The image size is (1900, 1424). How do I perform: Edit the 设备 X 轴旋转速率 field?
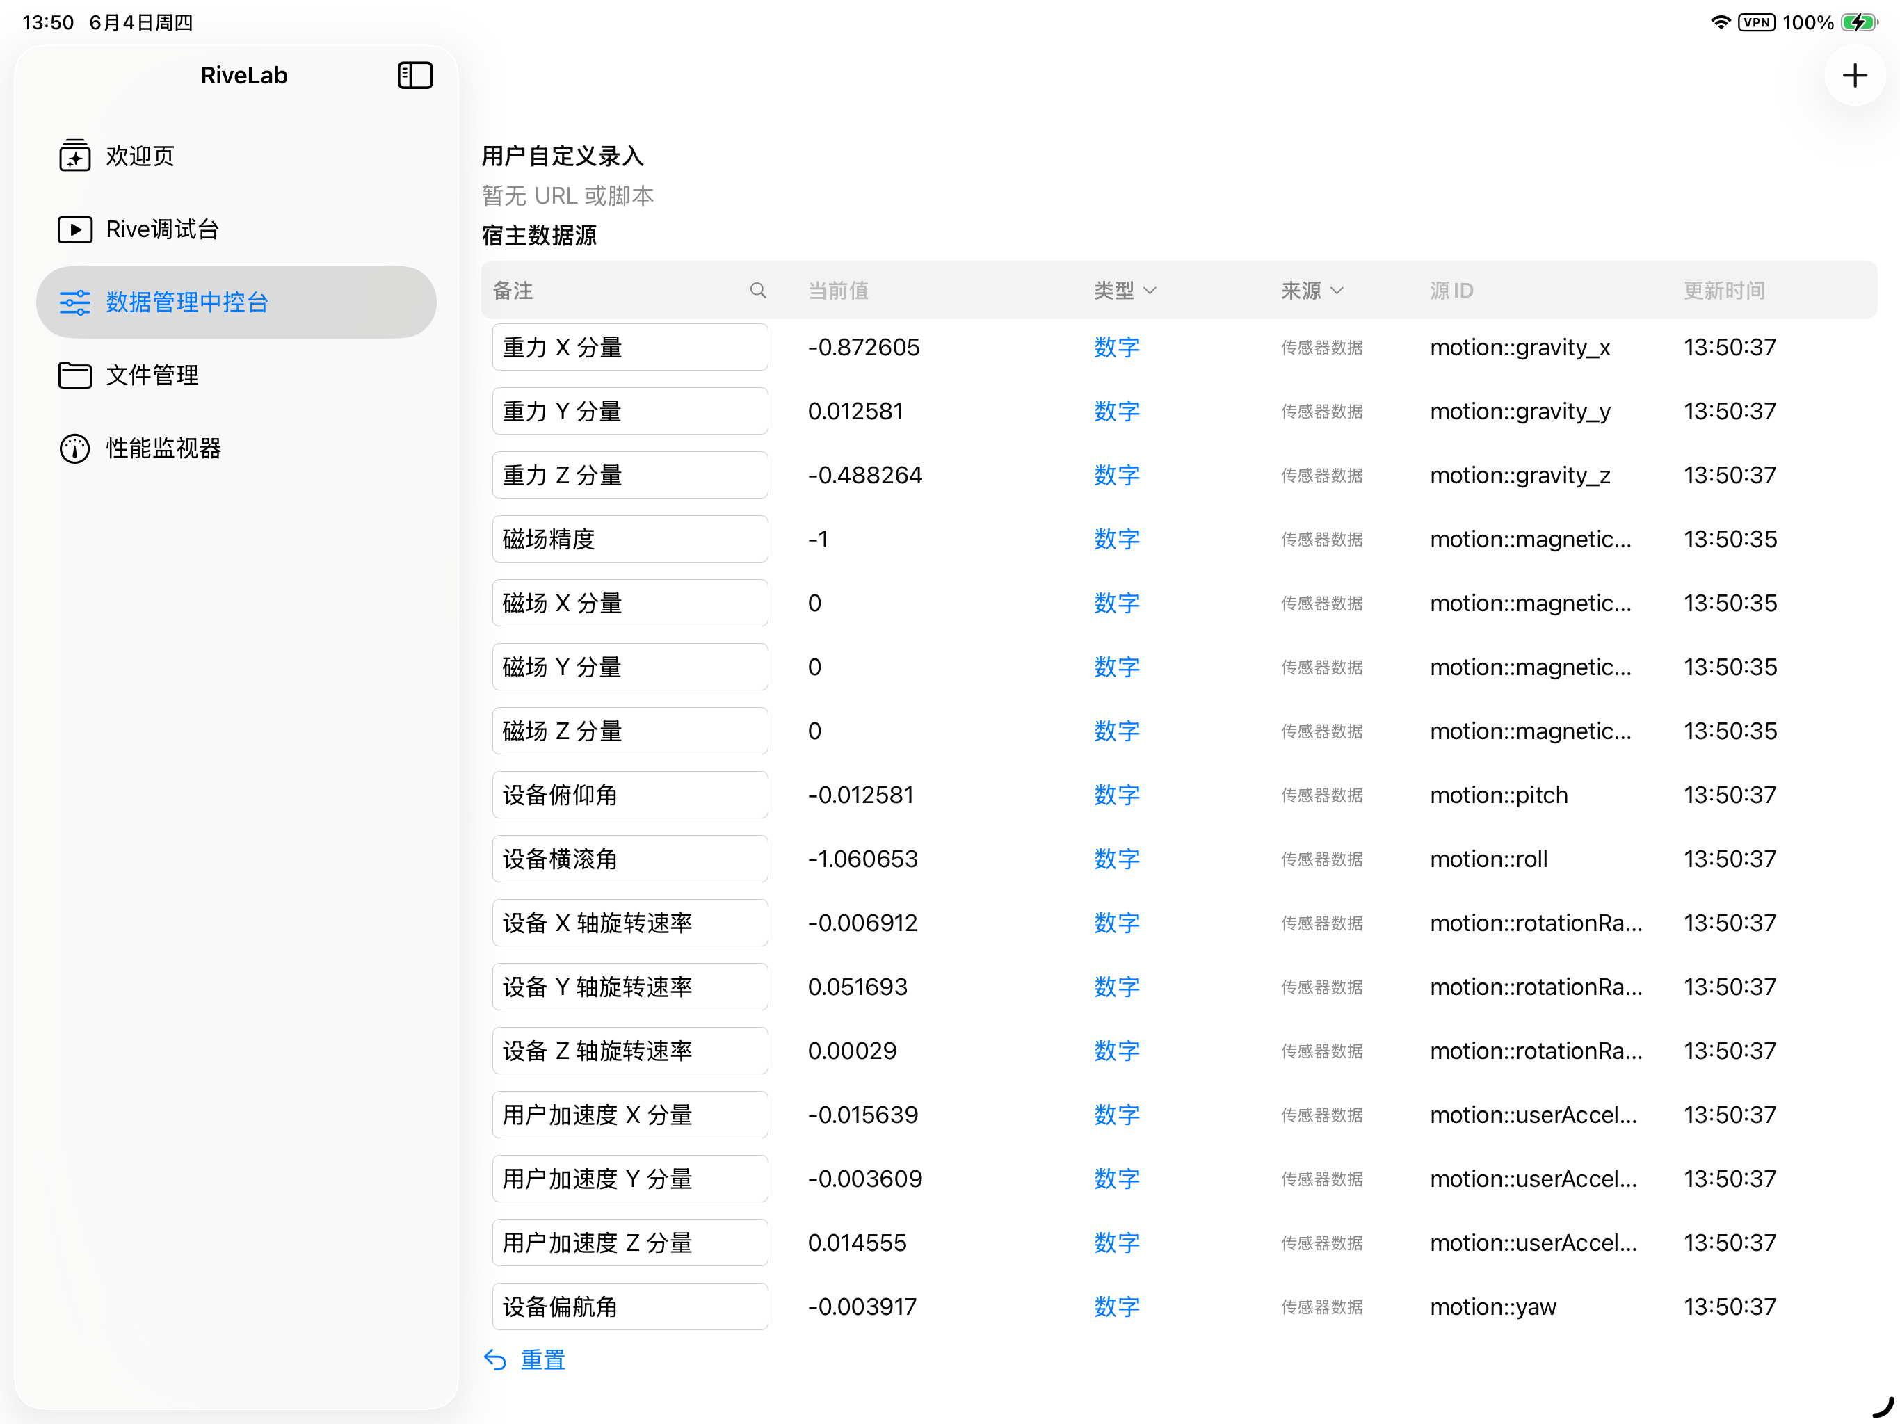[x=629, y=923]
